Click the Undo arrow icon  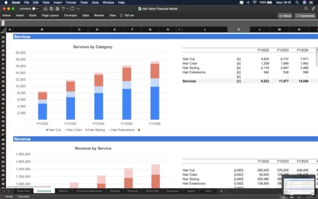pyautogui.click(x=63, y=8)
